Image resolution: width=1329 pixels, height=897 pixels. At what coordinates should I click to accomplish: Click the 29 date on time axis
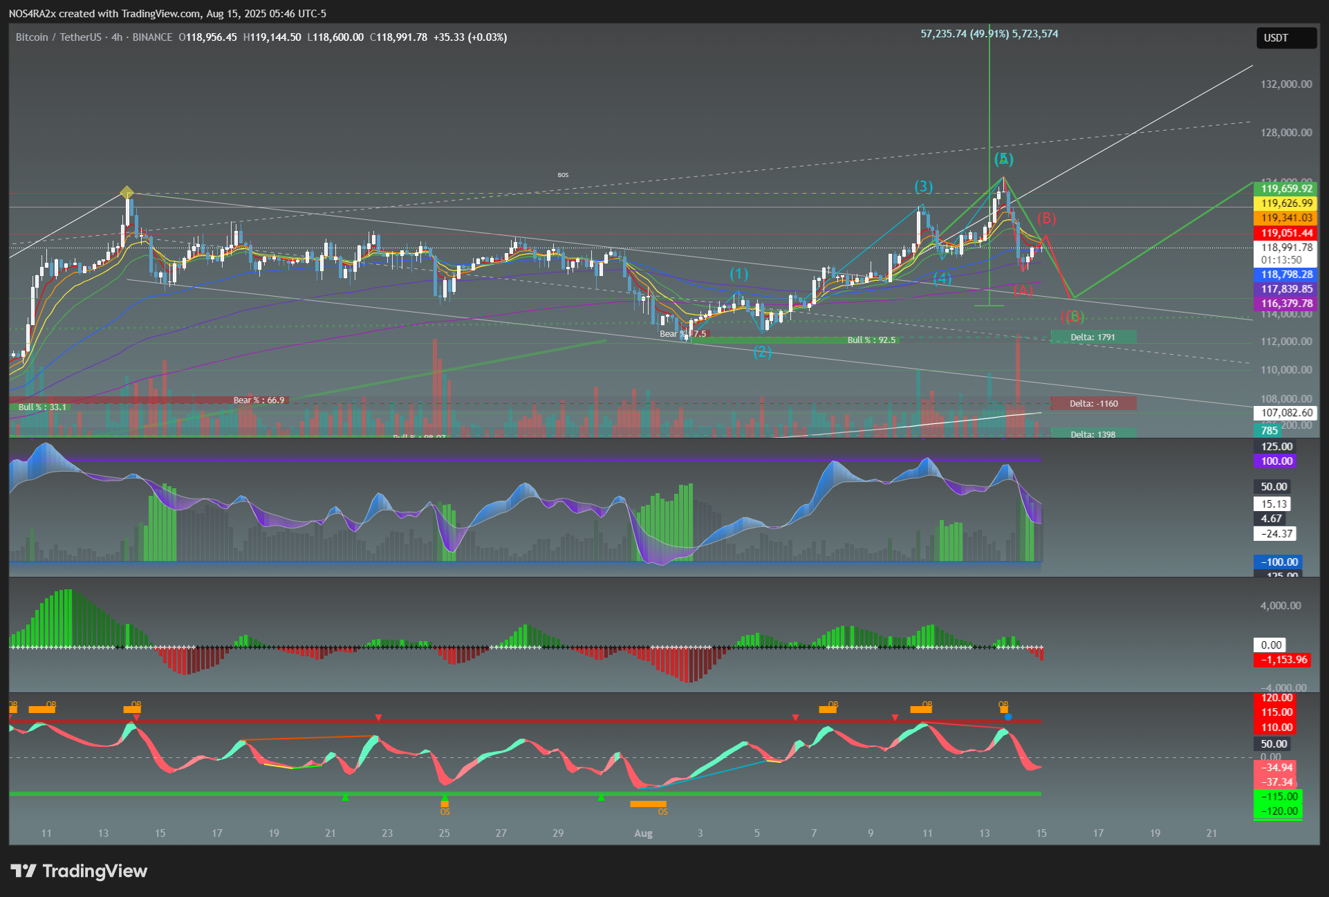(x=558, y=833)
